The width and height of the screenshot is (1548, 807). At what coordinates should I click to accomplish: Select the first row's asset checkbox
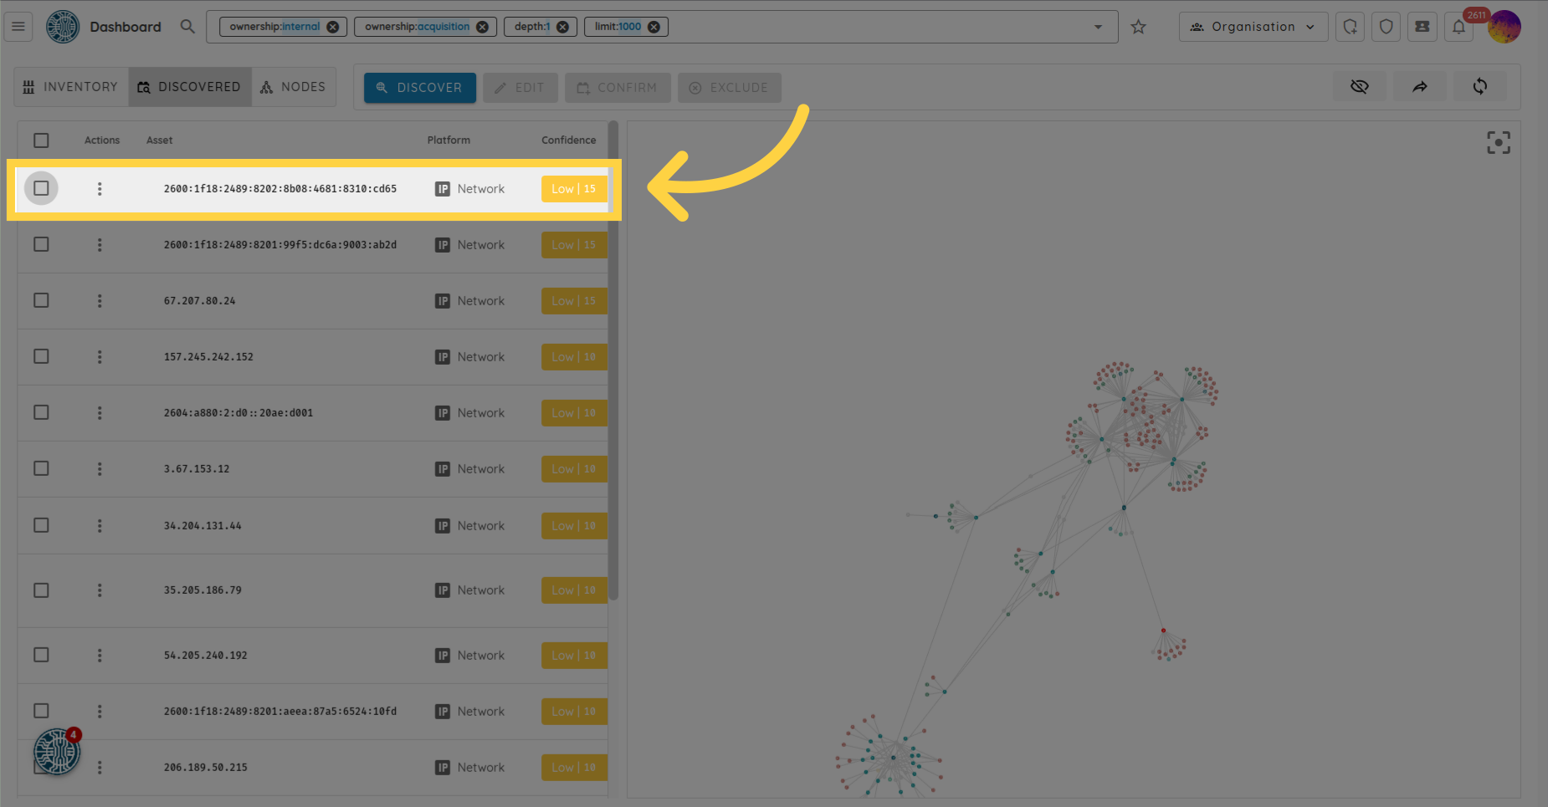[x=41, y=189]
